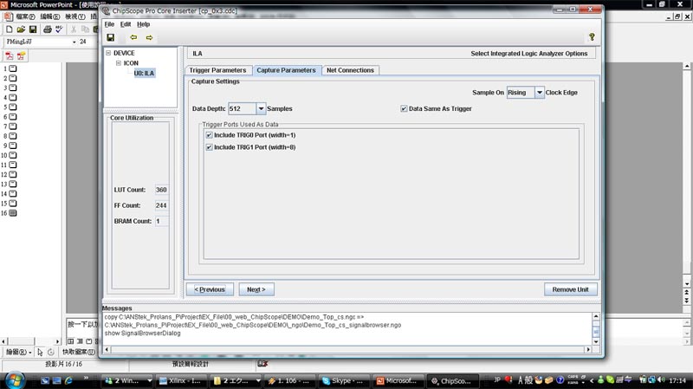Click the BRAM Count value field

point(161,221)
